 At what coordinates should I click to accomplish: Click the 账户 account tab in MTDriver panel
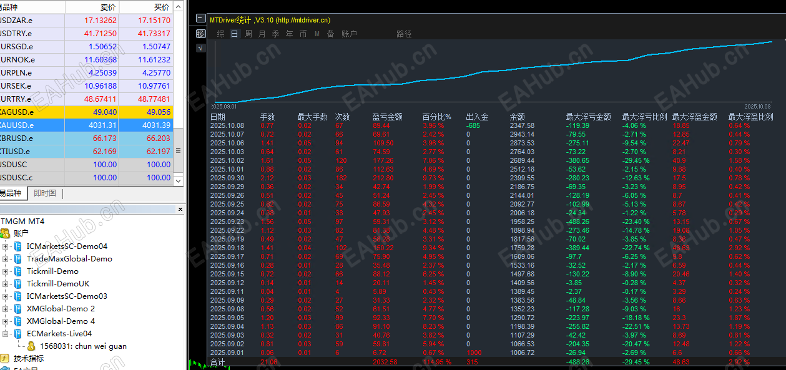point(349,34)
